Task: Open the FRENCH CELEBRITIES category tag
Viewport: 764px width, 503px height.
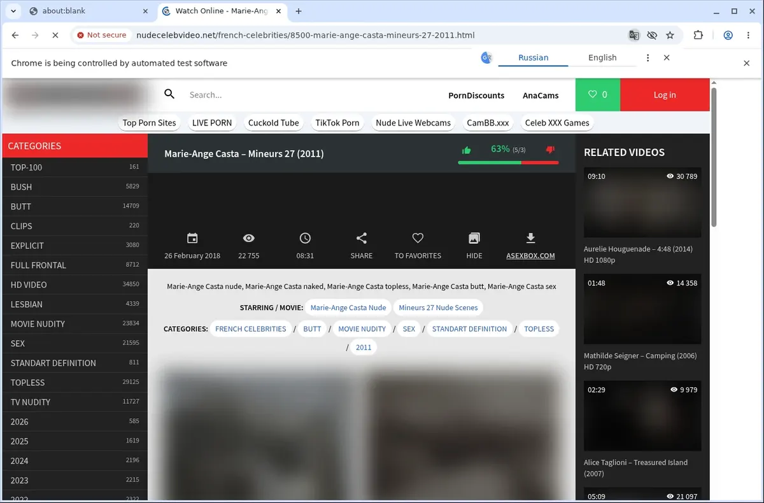Action: point(251,329)
